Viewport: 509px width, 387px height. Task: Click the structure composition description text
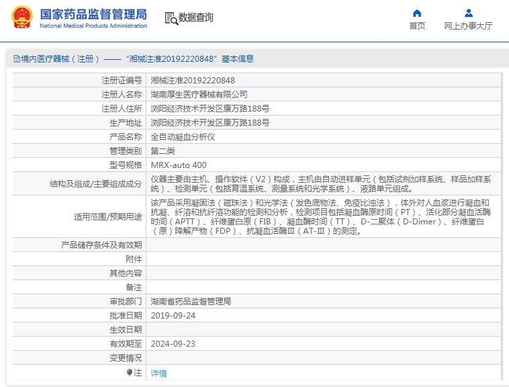(x=321, y=184)
